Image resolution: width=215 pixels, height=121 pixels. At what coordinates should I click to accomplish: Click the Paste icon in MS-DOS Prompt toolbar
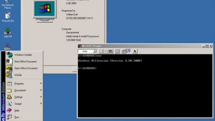(x=111, y=51)
